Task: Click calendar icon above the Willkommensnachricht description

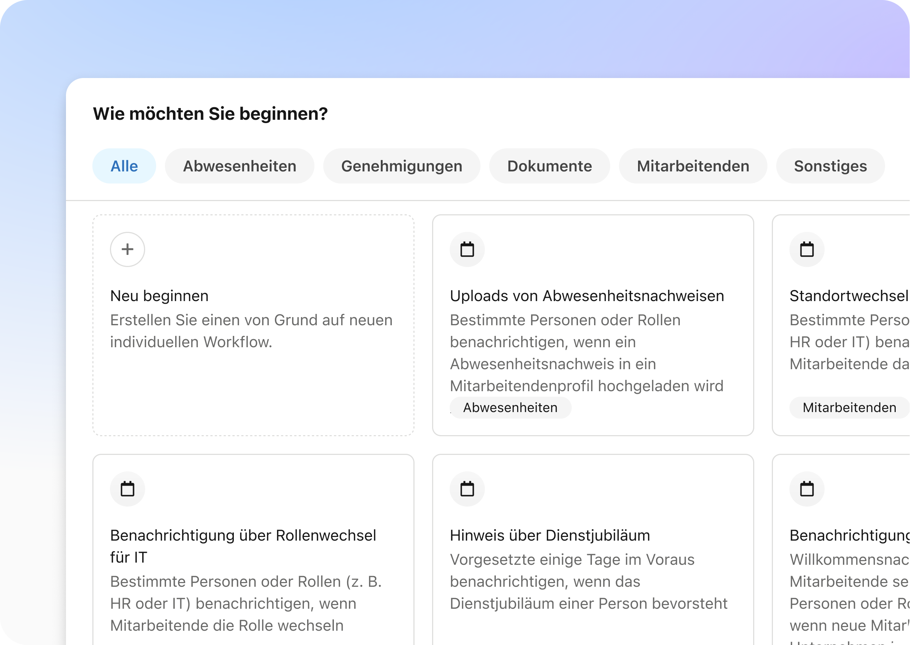Action: point(807,489)
